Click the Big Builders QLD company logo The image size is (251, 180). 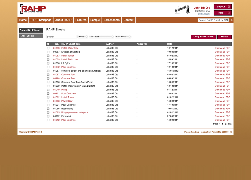coord(182,10)
